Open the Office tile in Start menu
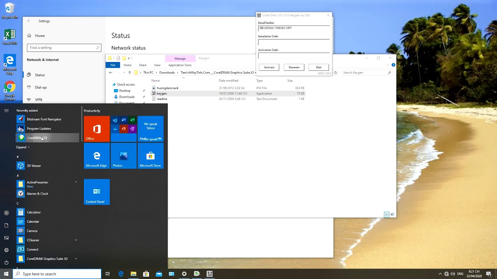The image size is (497, 279). tap(97, 129)
